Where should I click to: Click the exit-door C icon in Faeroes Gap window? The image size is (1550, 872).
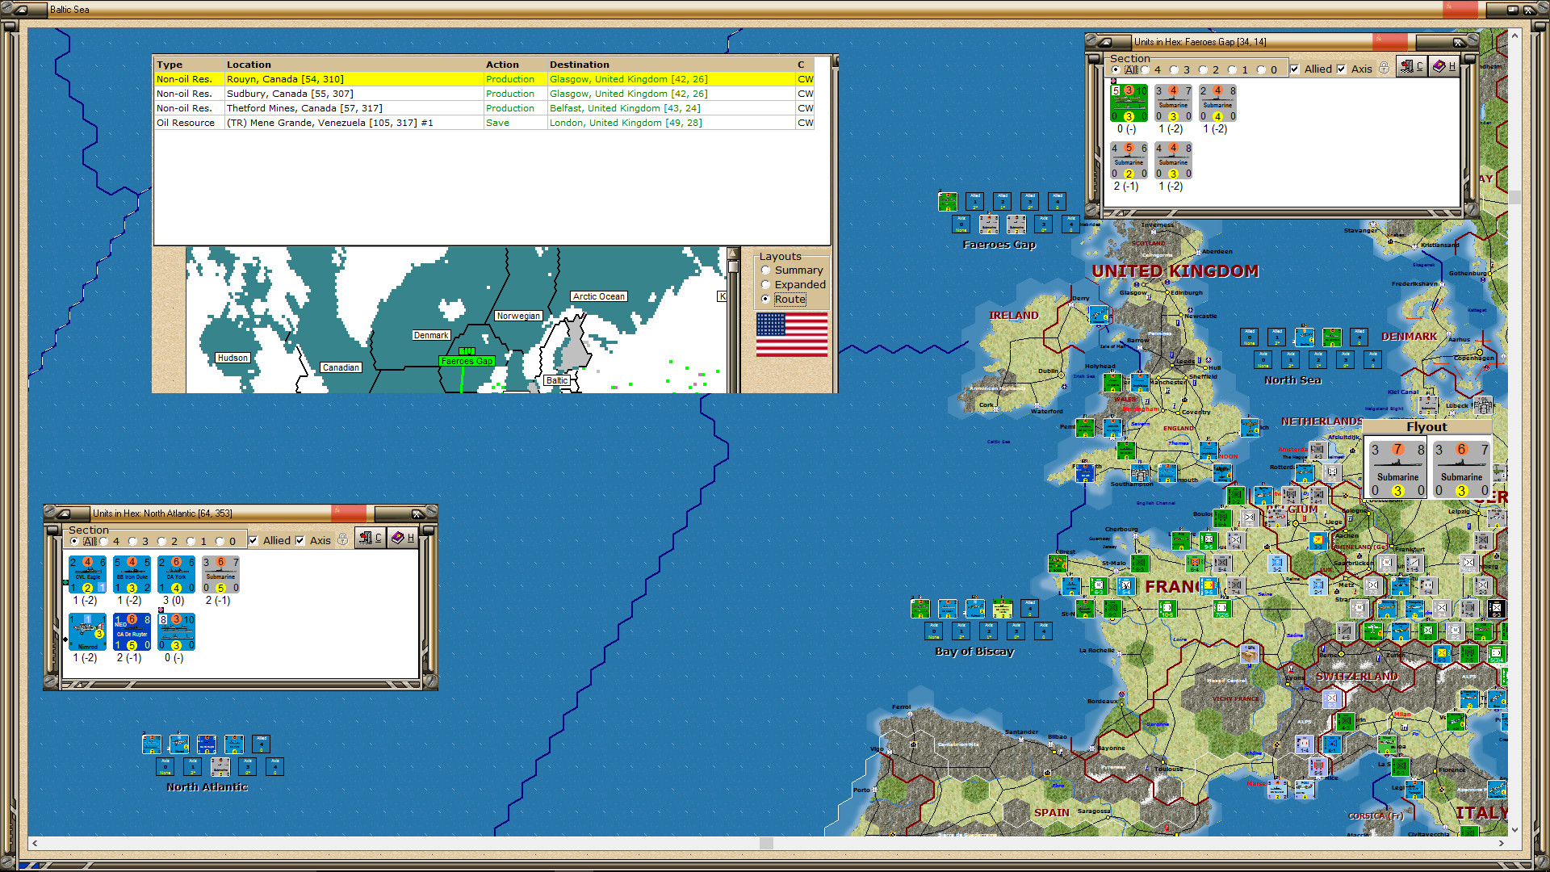pos(1411,66)
